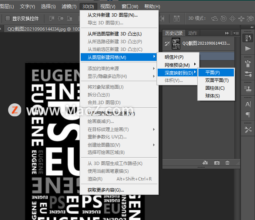
Task: Choose 从所选图层新建 3D 凸出(L)
Action: pyautogui.click(x=120, y=34)
